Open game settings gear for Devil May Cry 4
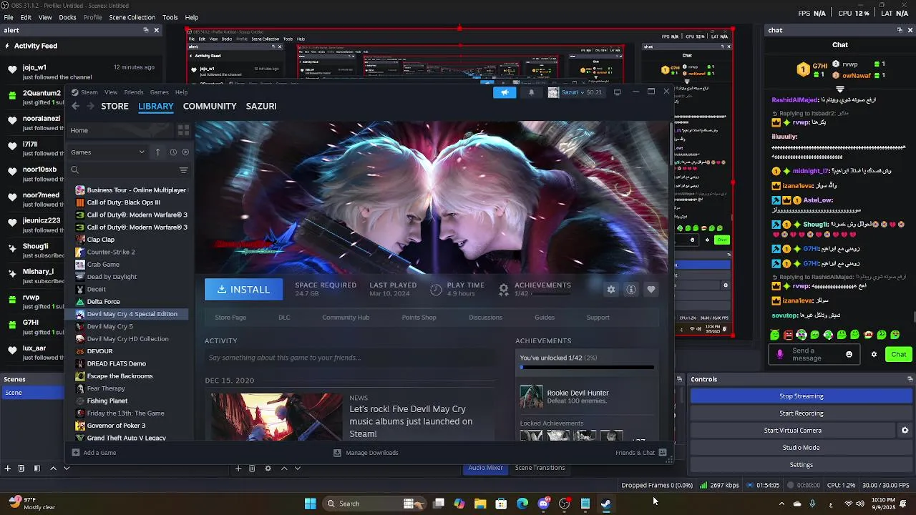916x515 pixels. [610, 289]
